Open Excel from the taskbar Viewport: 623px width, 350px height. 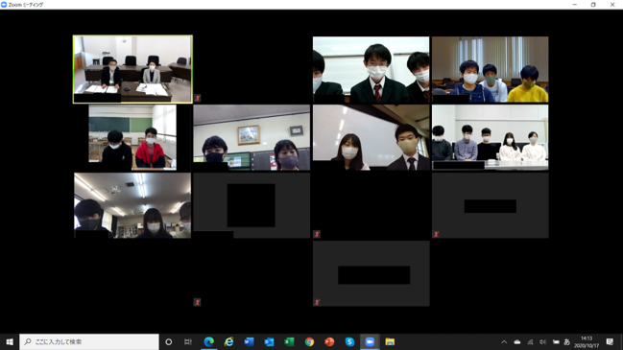[x=289, y=341]
